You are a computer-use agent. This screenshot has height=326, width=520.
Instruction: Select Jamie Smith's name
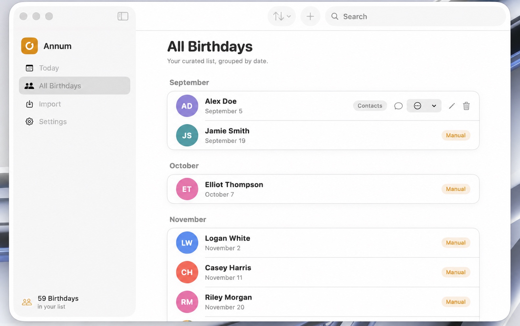click(227, 131)
